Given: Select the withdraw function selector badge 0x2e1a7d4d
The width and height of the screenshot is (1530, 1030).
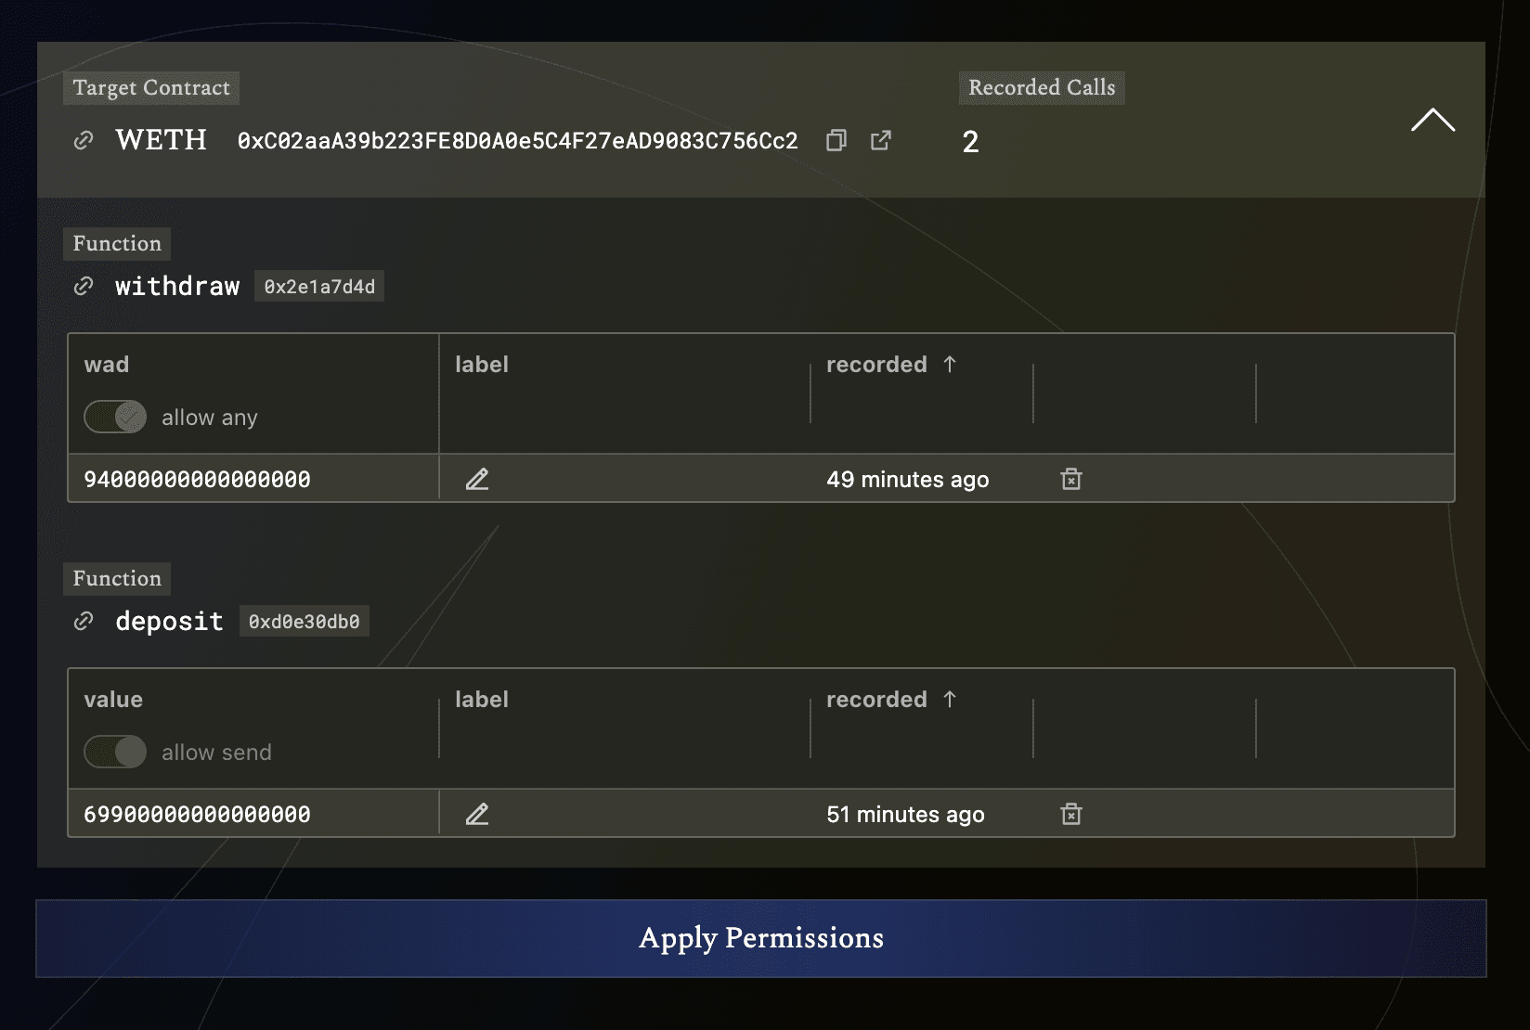Looking at the screenshot, I should point(319,286).
